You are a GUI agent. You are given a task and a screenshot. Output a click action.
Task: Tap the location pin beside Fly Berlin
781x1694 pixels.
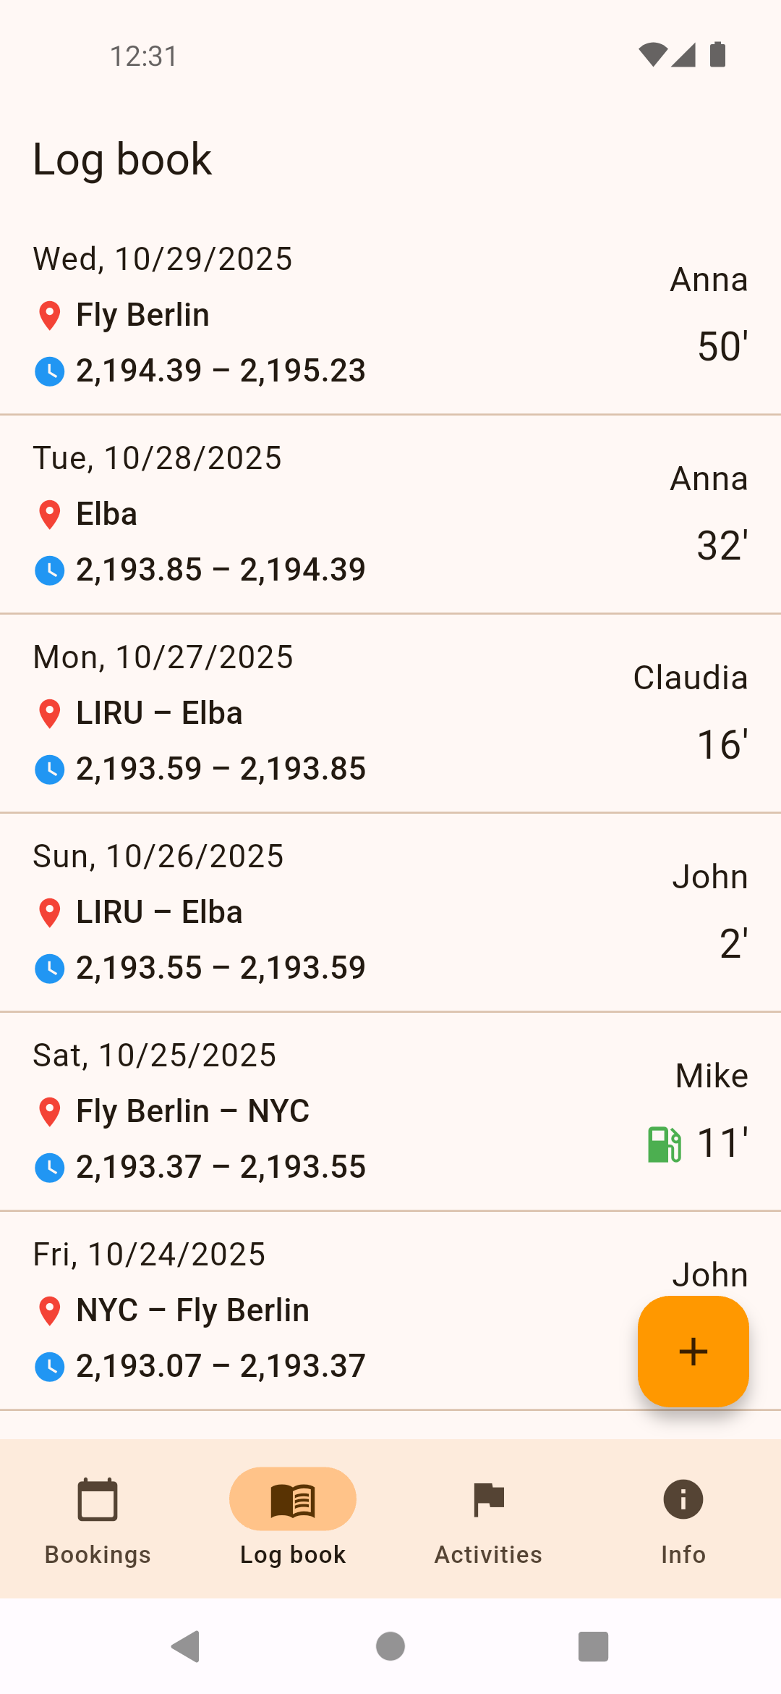49,316
